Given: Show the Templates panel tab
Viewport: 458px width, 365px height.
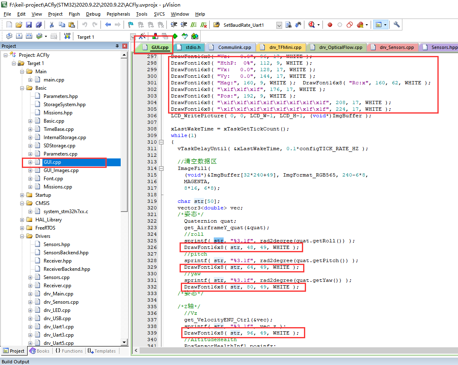Looking at the screenshot, I should pyautogui.click(x=102, y=351).
